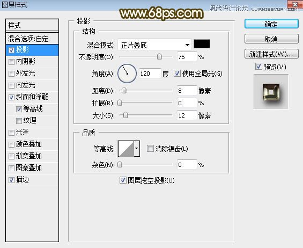This screenshot has width=303, height=248.
Task: Click the spread value field 0
Action: (187, 103)
